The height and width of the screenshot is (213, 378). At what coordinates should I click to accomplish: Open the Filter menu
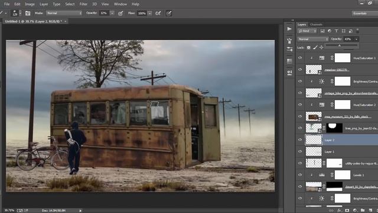tap(83, 4)
